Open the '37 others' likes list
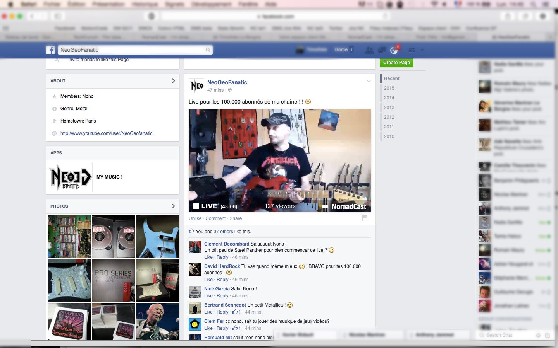The height and width of the screenshot is (348, 558). (x=223, y=232)
